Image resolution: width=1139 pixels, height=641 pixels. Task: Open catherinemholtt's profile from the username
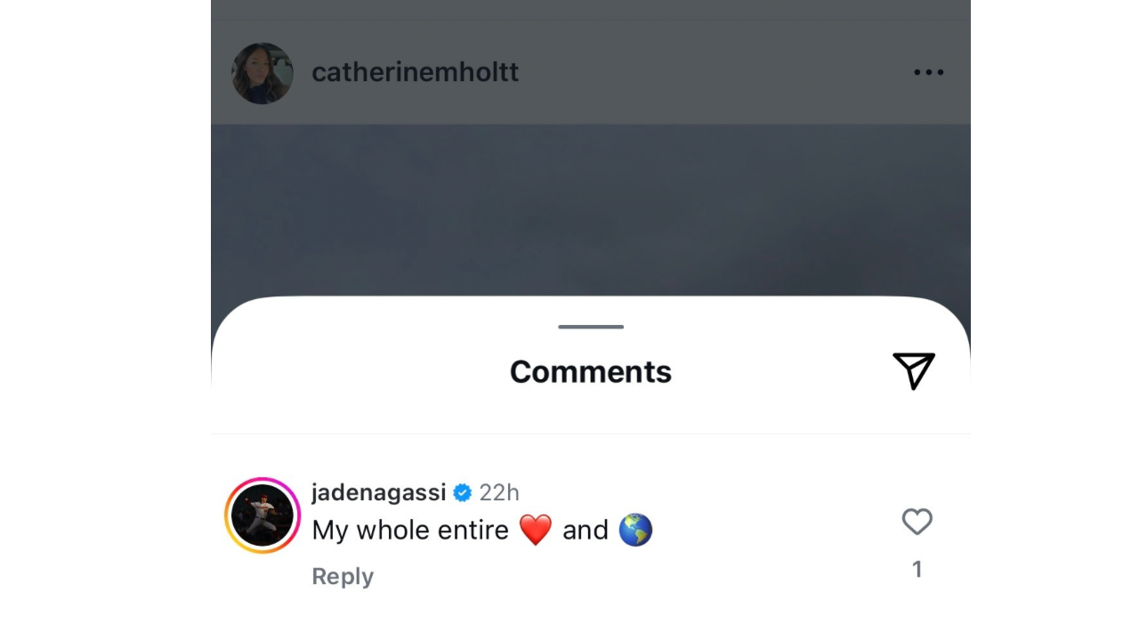point(415,73)
